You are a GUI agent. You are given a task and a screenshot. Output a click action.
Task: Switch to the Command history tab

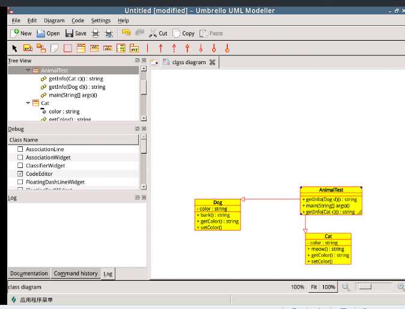pyautogui.click(x=76, y=274)
